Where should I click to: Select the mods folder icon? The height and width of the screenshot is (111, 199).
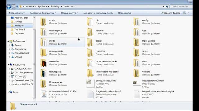[x=44, y=43]
